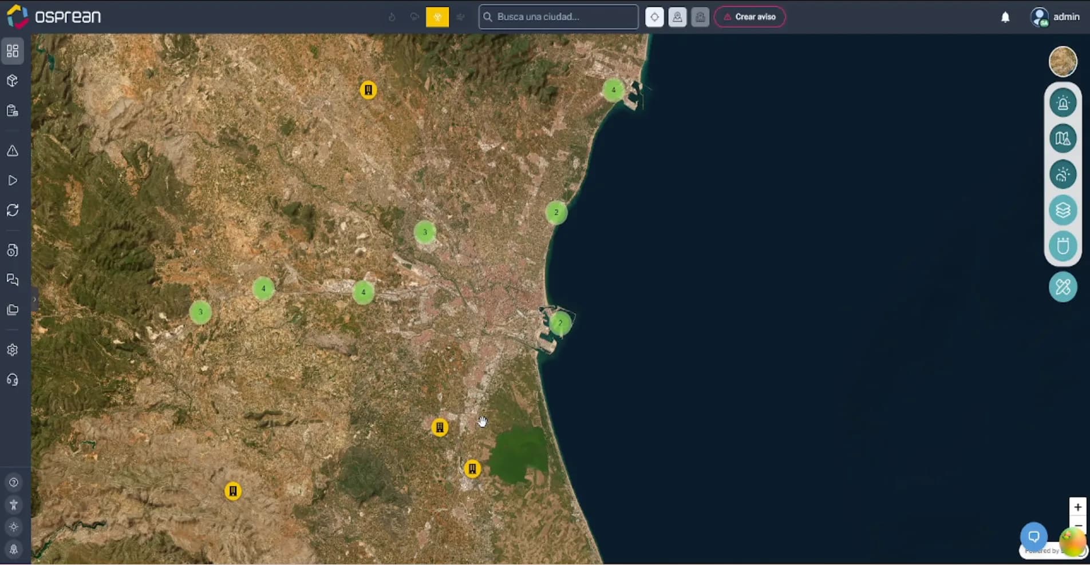The image size is (1090, 565).
Task: Toggle the wind layer icon in top bar
Action: [x=460, y=17]
